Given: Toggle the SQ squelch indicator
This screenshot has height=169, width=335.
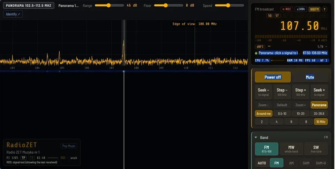Looking at the screenshot, I should click(x=270, y=16).
